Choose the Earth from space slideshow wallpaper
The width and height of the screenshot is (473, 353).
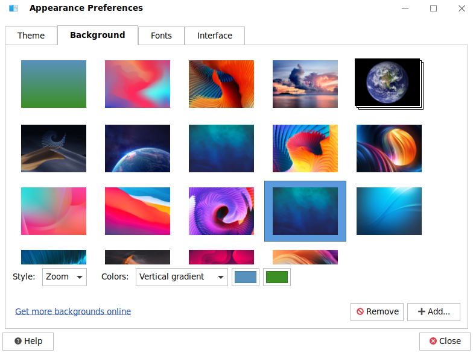click(x=387, y=83)
